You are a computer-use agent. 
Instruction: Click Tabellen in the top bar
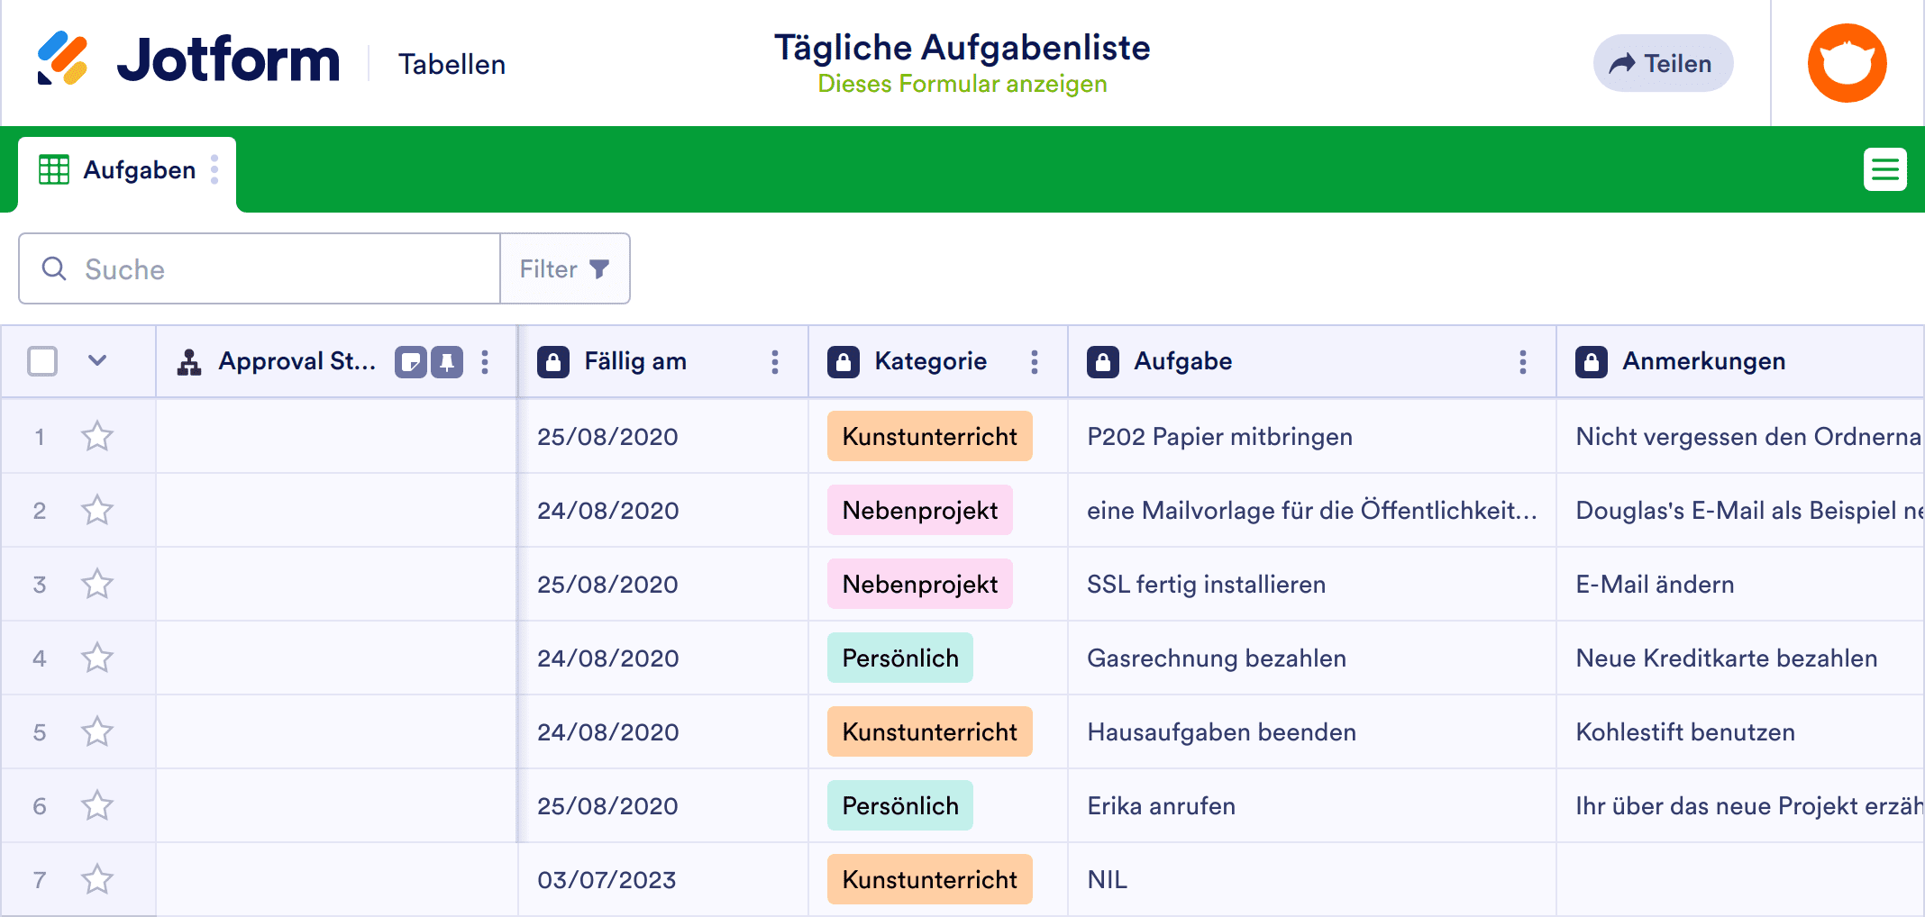tap(452, 63)
